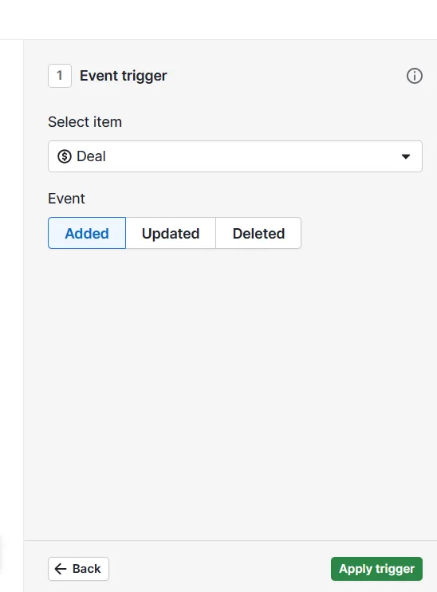The height and width of the screenshot is (592, 437).
Task: Open the Deal item dropdown
Action: tap(235, 156)
